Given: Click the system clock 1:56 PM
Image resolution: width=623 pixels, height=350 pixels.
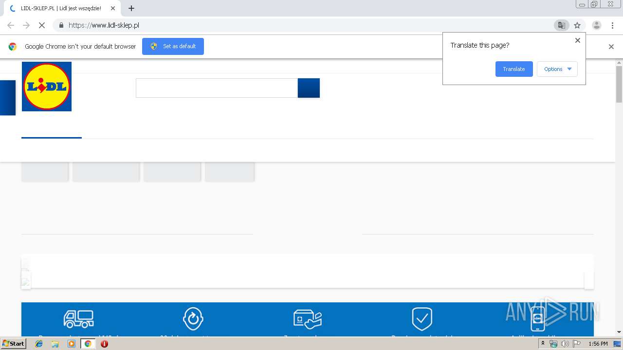Looking at the screenshot, I should [598, 344].
